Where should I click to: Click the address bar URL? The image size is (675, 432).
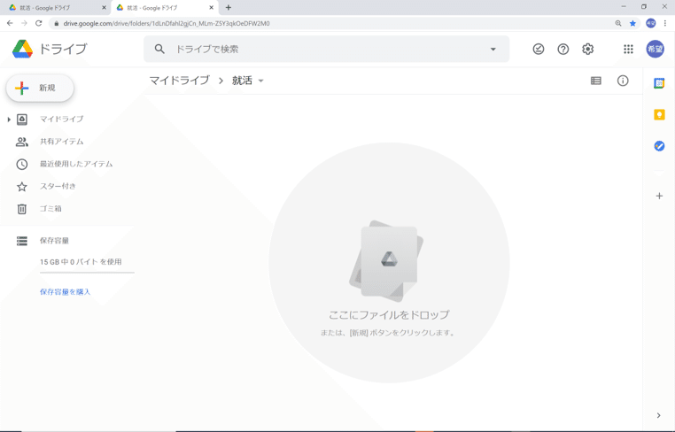[x=167, y=24]
